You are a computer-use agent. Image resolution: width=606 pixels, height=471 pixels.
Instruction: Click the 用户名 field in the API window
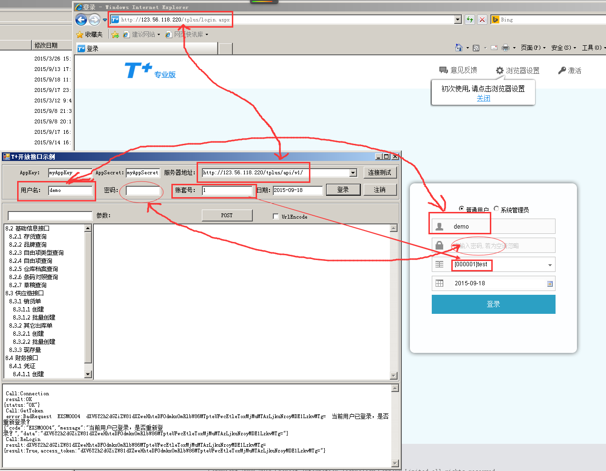pyautogui.click(x=70, y=190)
